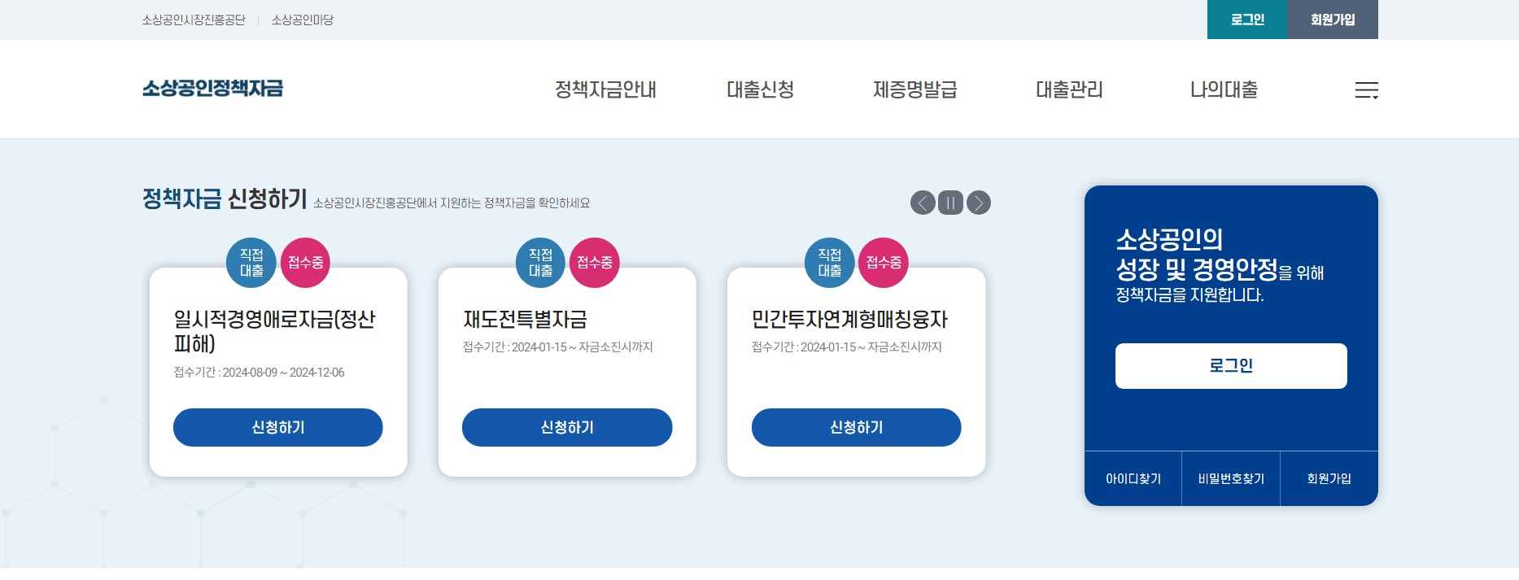
Task: Open 비밀번호찾기 in the blue panel
Action: (1231, 479)
